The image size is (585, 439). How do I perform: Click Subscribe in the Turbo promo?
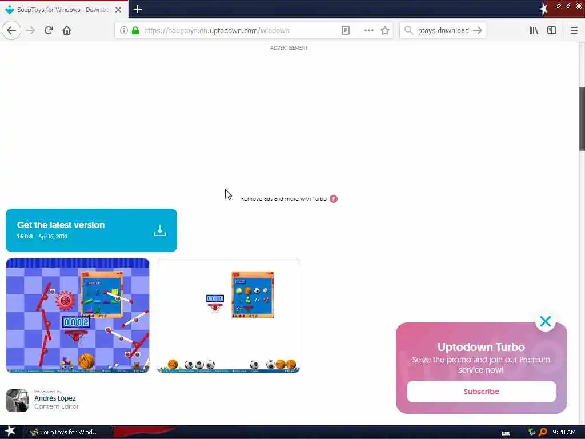(481, 392)
